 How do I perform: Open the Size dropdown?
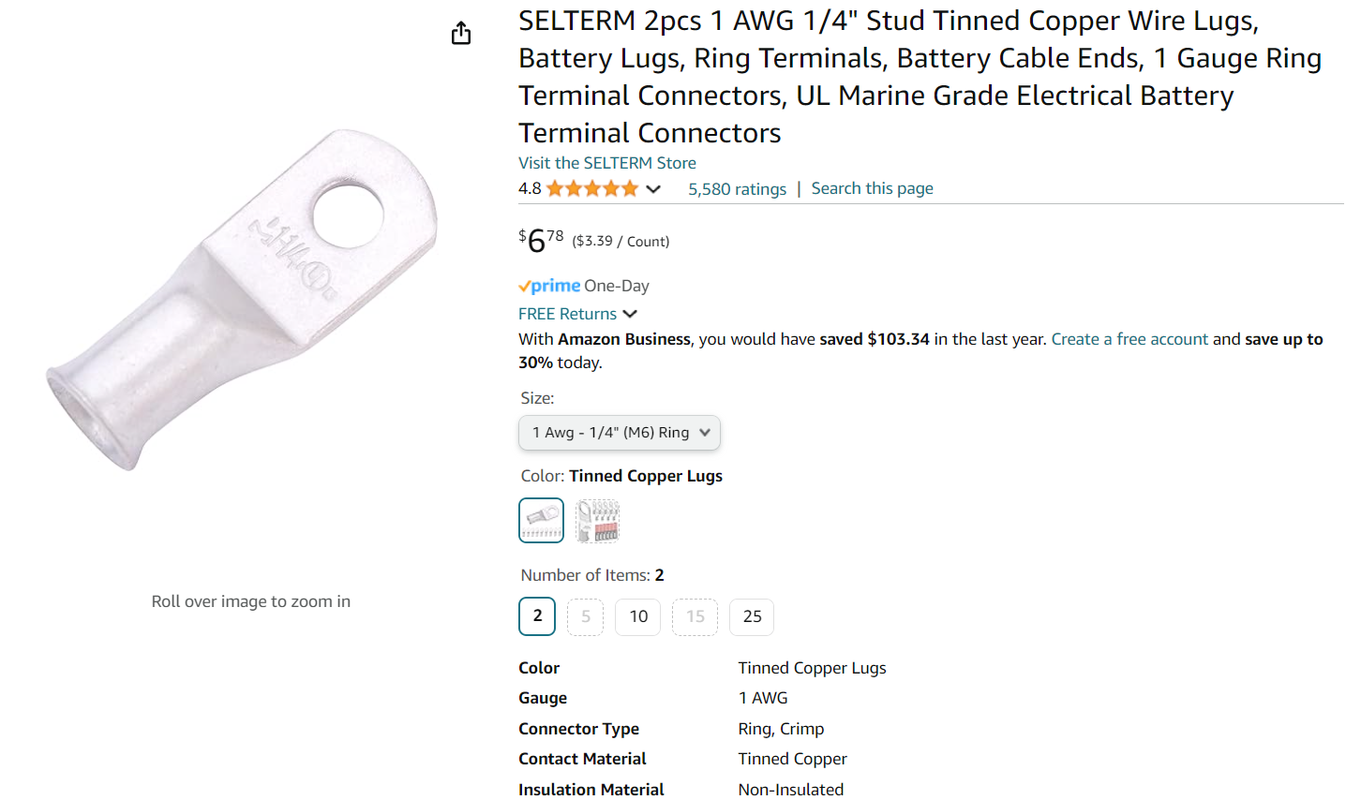tap(620, 433)
